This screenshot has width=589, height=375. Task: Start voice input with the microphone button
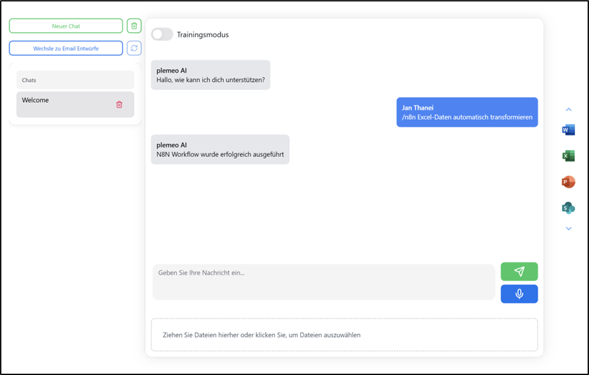click(x=519, y=294)
